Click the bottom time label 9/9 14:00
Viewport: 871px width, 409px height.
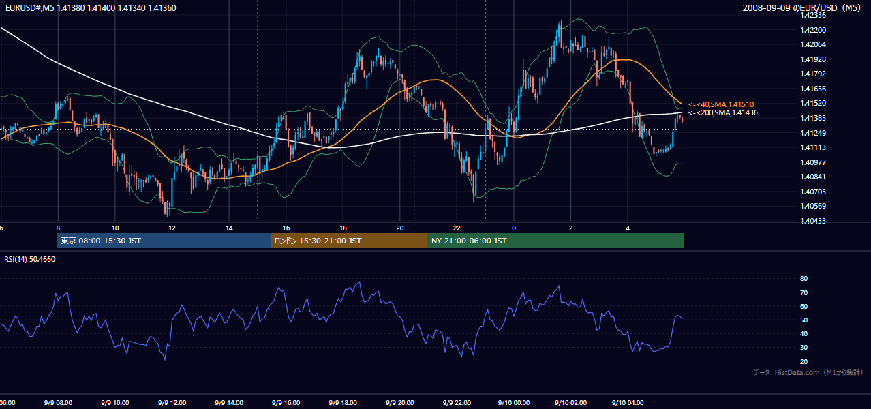229,403
